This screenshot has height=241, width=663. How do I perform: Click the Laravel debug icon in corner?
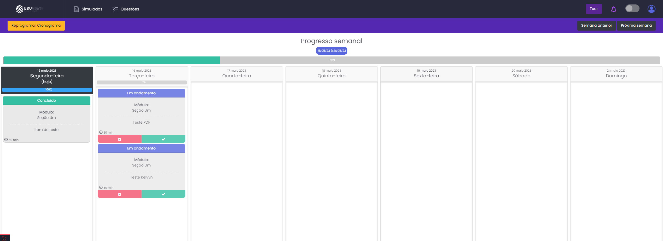click(x=5, y=238)
